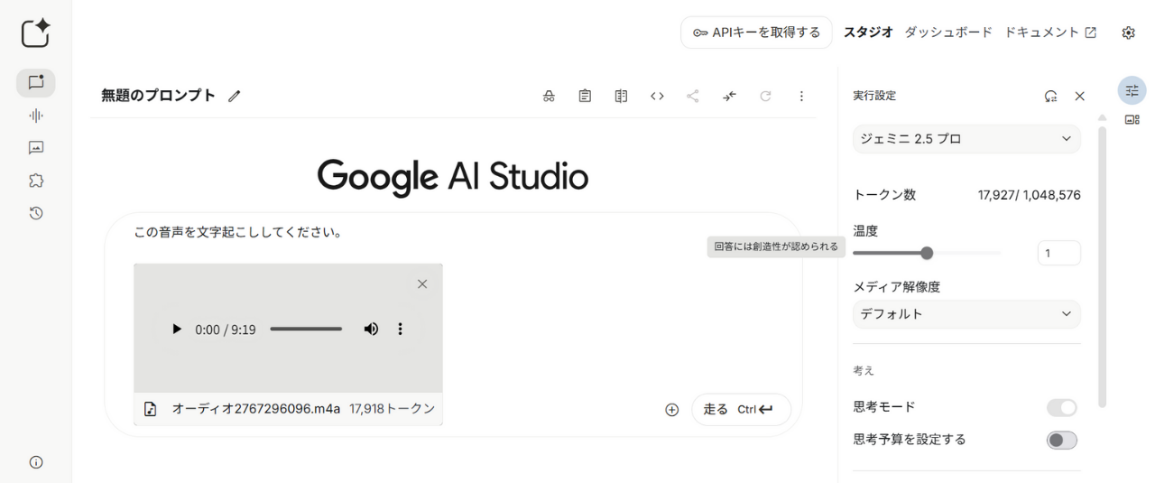
Task: Open the audio stream waveform icon in sidebar
Action: tap(36, 116)
